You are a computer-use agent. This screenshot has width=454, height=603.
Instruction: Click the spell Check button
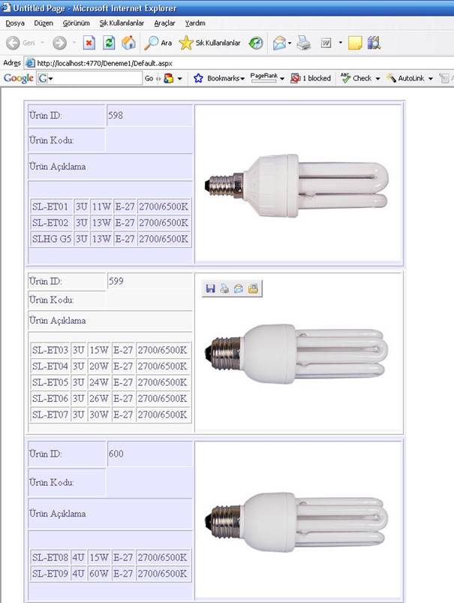356,78
